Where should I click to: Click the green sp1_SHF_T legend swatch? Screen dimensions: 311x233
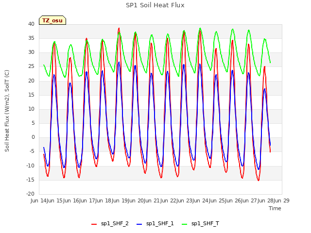pos(185,224)
